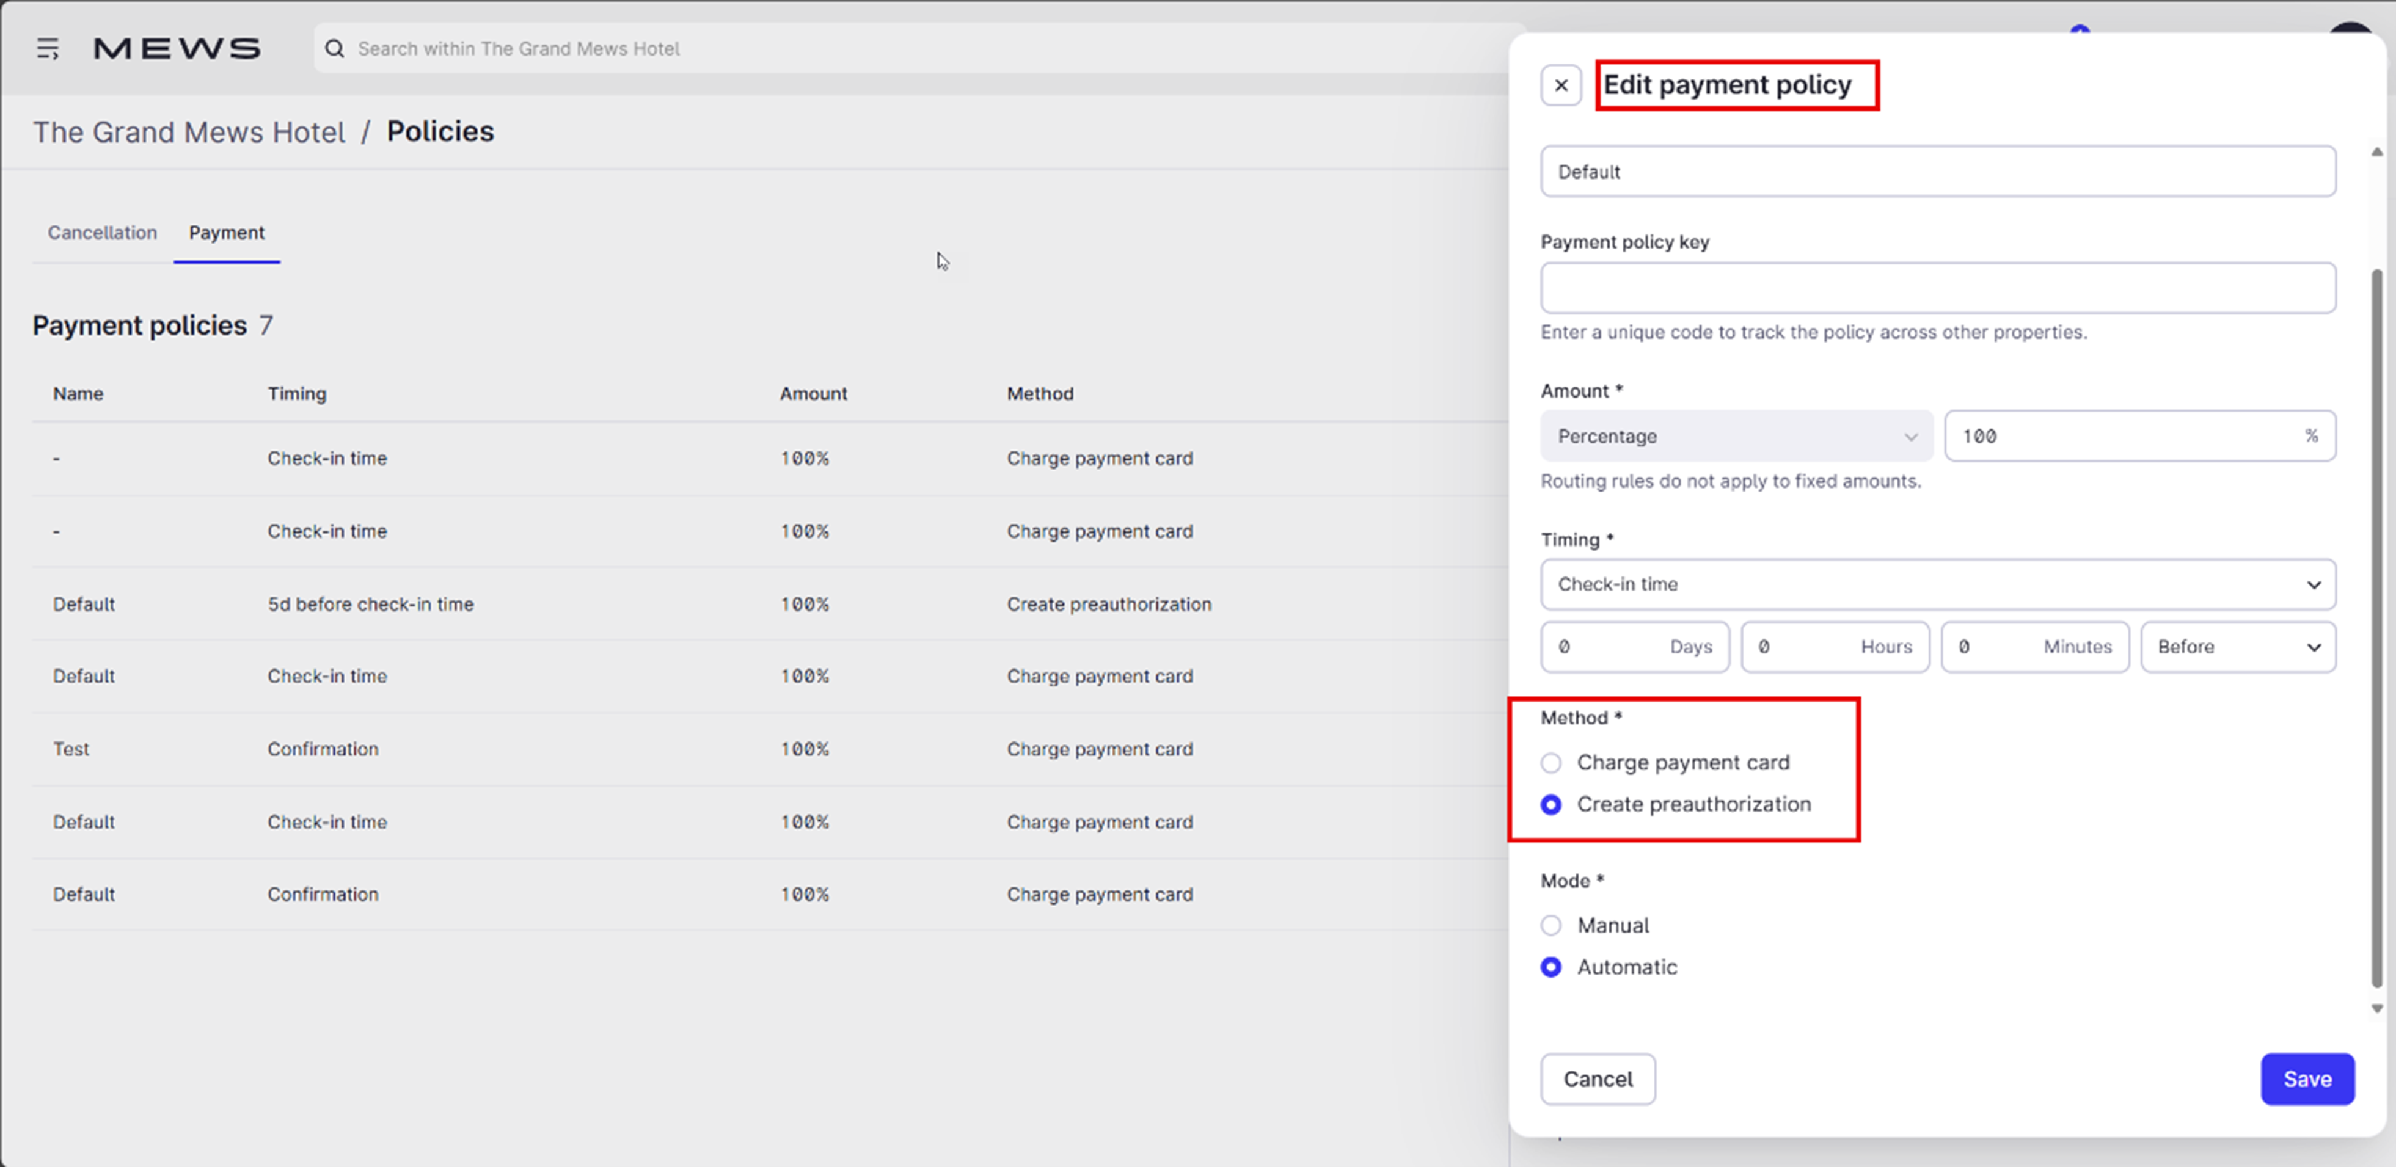The height and width of the screenshot is (1167, 2396).
Task: Click The Grand Mews Hotel breadcrumb
Action: point(190,132)
